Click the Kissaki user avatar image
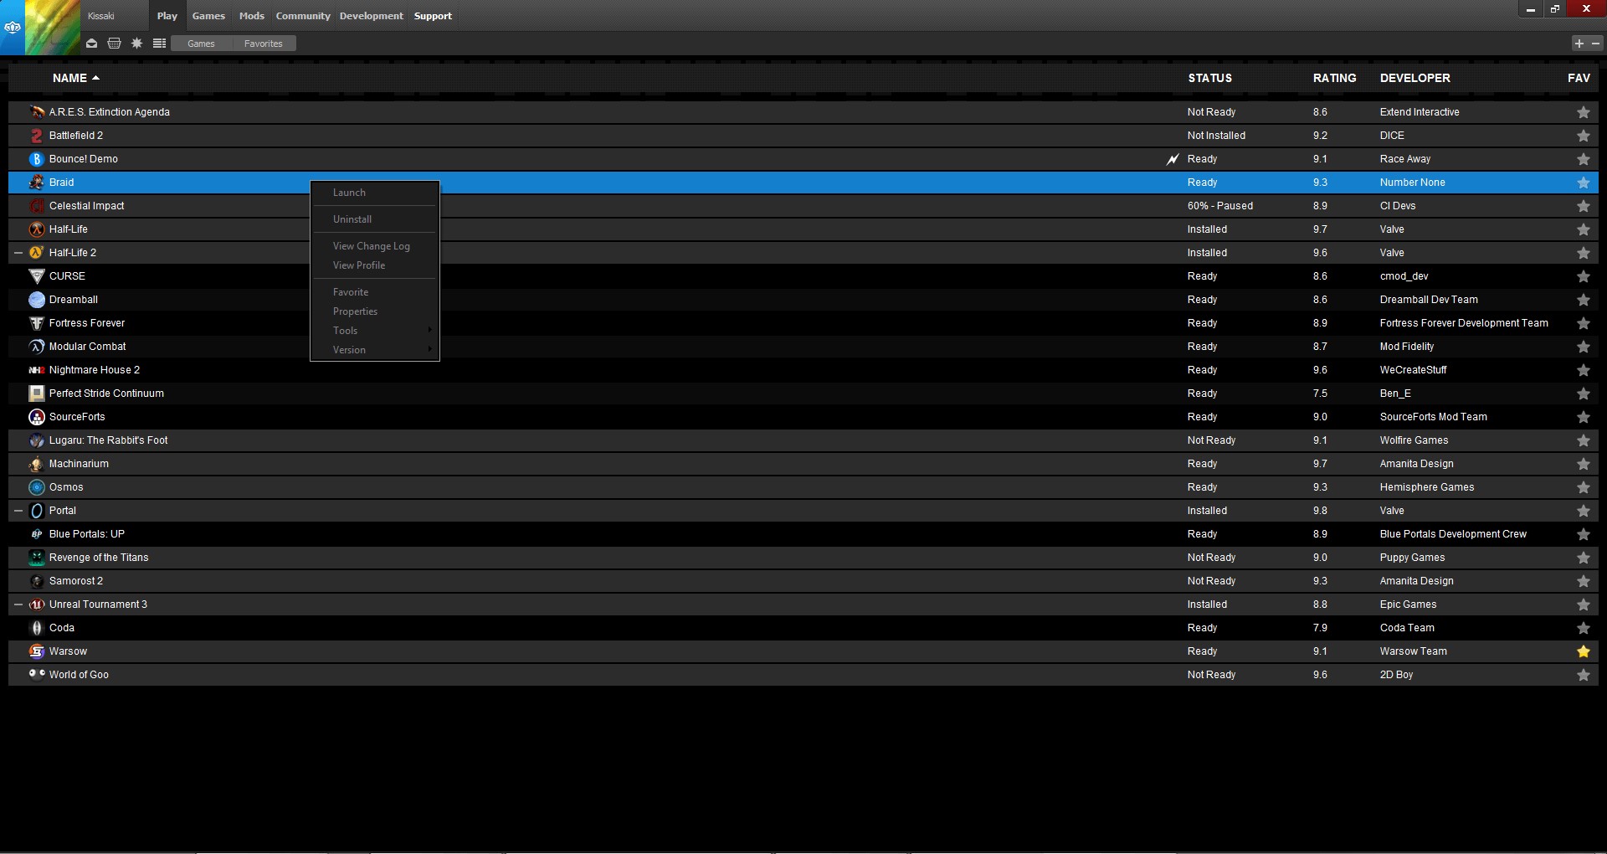This screenshot has height=854, width=1607. [53, 28]
